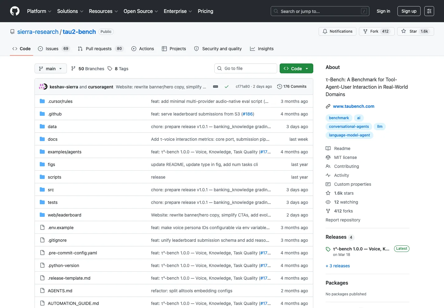Switch to the Actions tab
This screenshot has height=308, width=444.
pos(142,49)
